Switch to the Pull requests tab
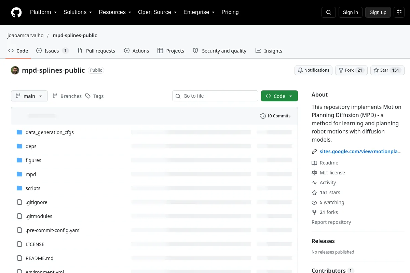This screenshot has height=273, width=410. (96, 51)
